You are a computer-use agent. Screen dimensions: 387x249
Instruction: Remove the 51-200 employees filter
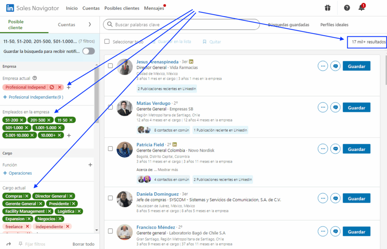(22, 120)
